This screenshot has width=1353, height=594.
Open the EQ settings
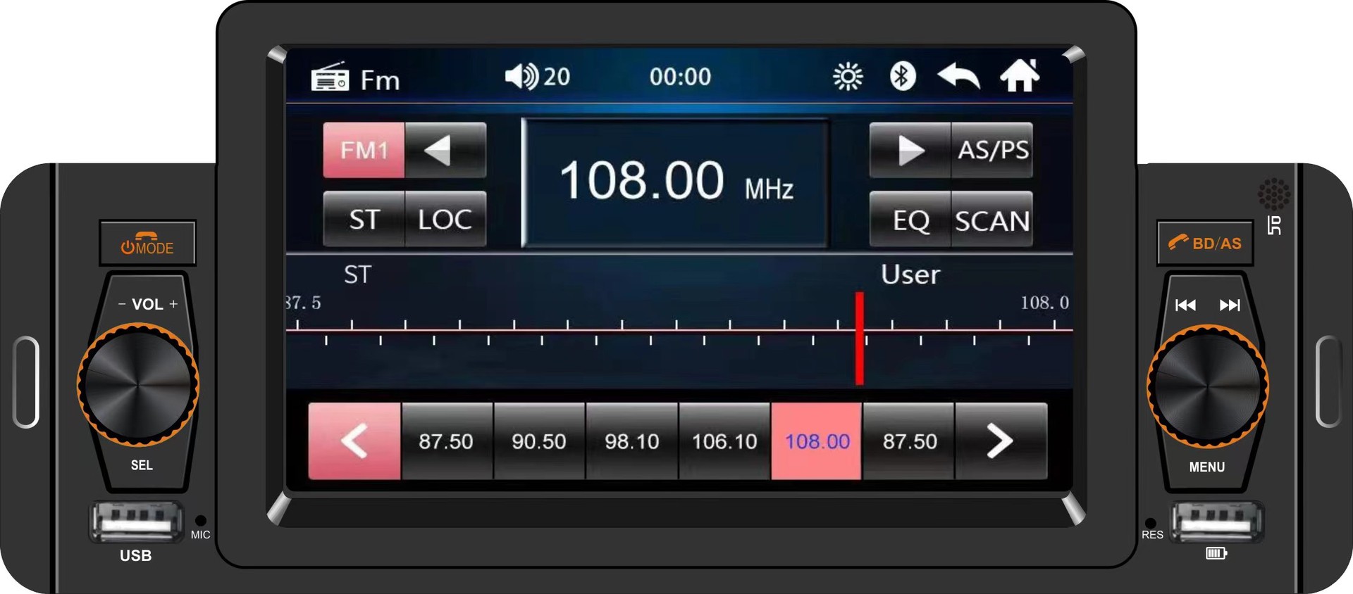[910, 219]
